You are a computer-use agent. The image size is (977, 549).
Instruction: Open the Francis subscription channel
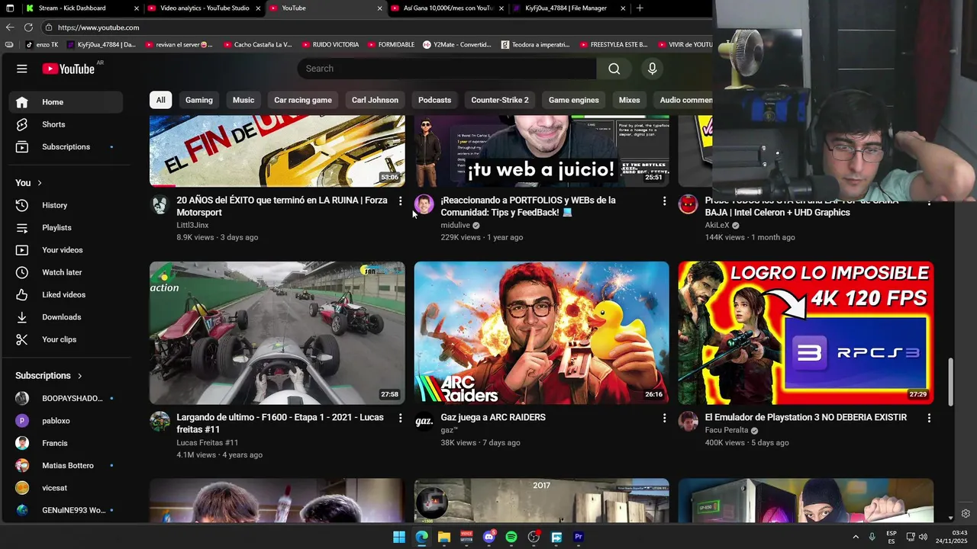66,443
